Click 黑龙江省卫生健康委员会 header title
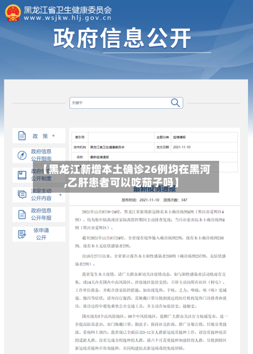This screenshot has width=253, height=354. coord(67,10)
